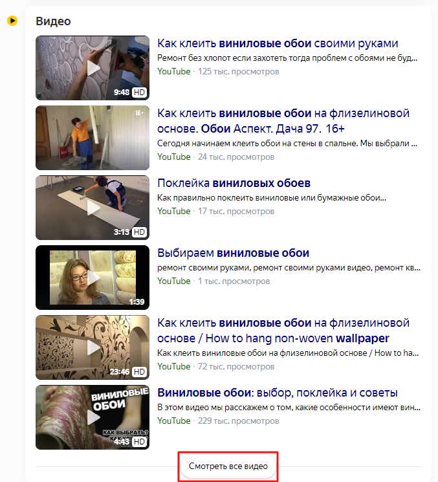438x482 pixels.
Task: Click the 'Видео' section heading
Action: point(53,21)
